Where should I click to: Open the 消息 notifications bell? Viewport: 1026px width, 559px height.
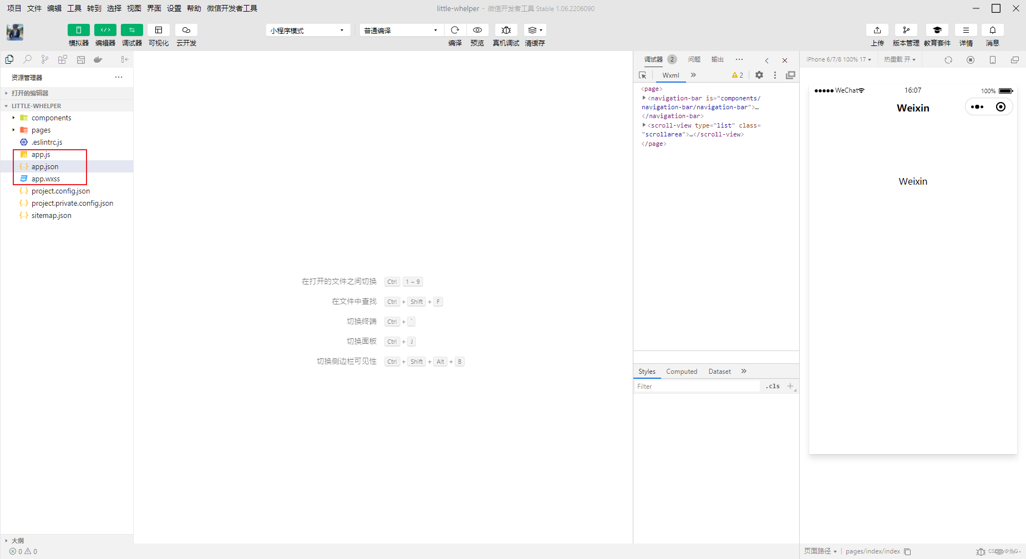click(x=993, y=30)
